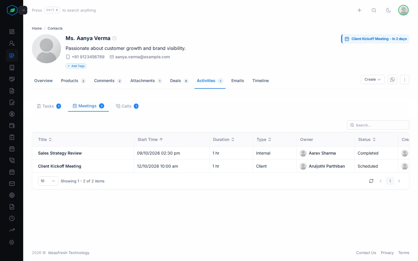The image size is (418, 261).
Task: Open the Tasks activities sub-tab
Action: pyautogui.click(x=49, y=106)
